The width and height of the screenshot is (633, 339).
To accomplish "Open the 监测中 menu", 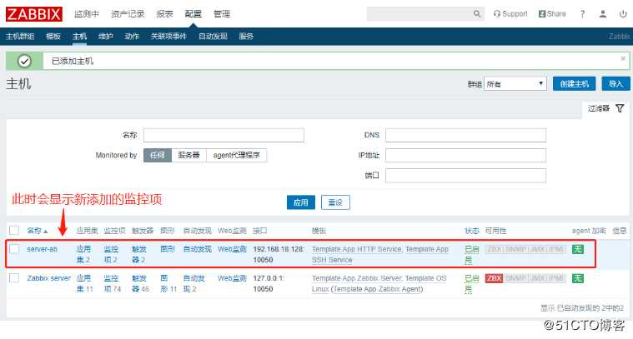I will [x=87, y=14].
